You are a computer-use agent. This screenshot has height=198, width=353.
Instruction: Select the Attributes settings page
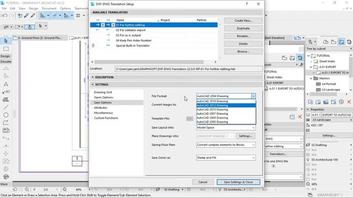click(100, 108)
